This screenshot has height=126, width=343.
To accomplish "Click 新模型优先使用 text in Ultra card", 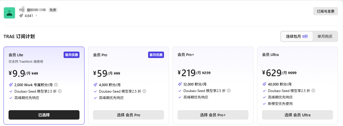I will click(x=280, y=104).
